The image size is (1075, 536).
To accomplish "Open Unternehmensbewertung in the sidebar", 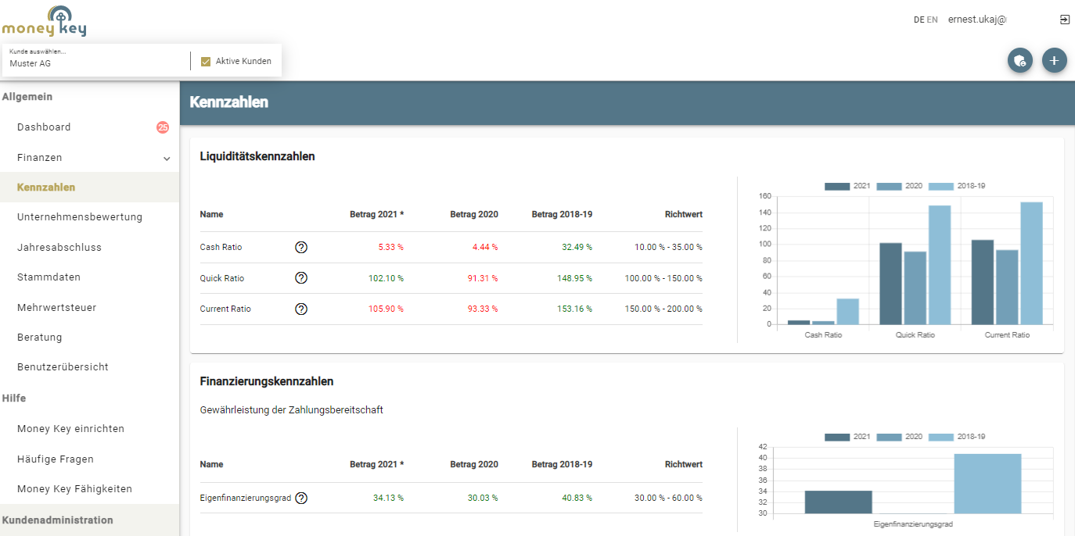I will [80, 217].
